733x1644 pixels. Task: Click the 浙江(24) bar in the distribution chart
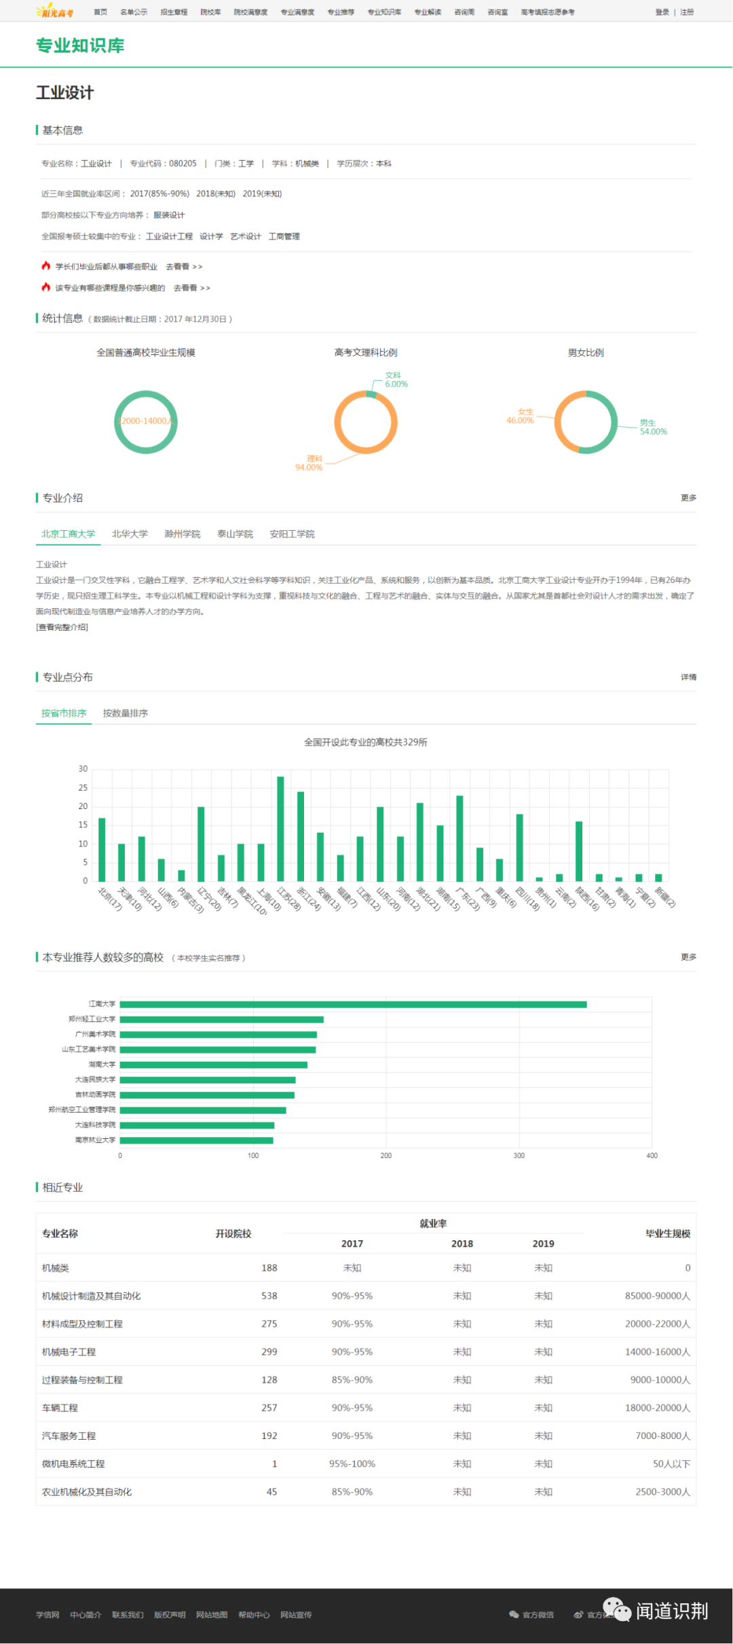[x=300, y=836]
